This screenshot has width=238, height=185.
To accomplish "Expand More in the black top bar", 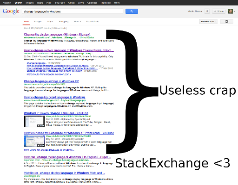I will 118,3.
